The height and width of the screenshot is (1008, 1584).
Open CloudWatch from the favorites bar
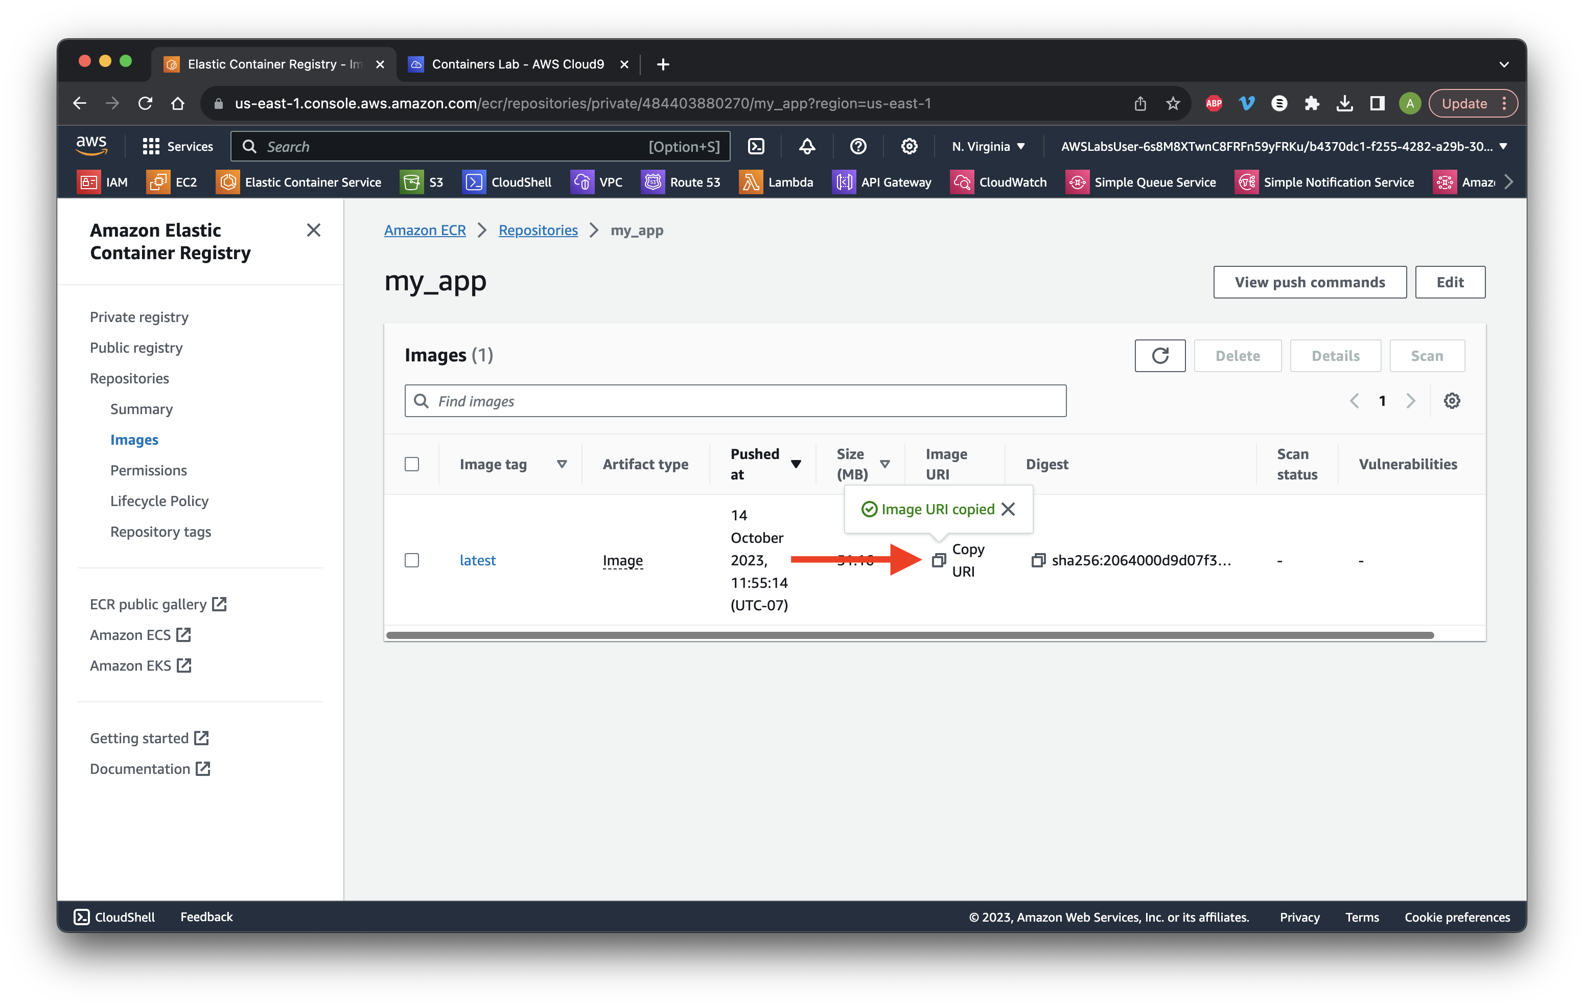pos(998,182)
